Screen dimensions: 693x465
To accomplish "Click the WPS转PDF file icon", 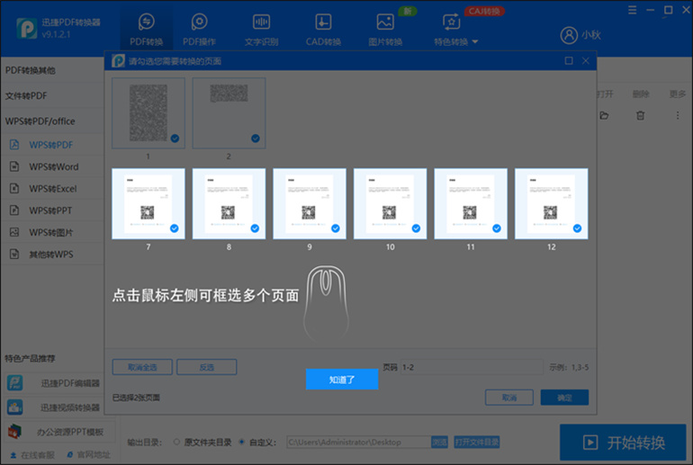I will click(x=14, y=145).
